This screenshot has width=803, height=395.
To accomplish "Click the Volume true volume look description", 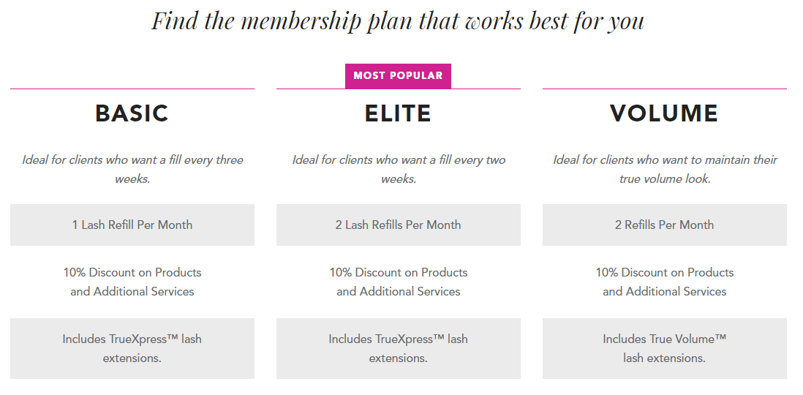I will (665, 169).
